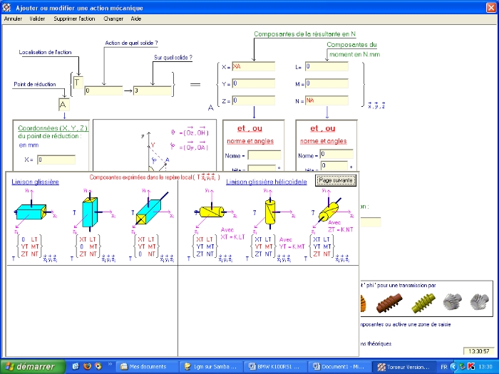Click the point de réduction field A
Viewport: 499px width, 374px height.
point(63,104)
